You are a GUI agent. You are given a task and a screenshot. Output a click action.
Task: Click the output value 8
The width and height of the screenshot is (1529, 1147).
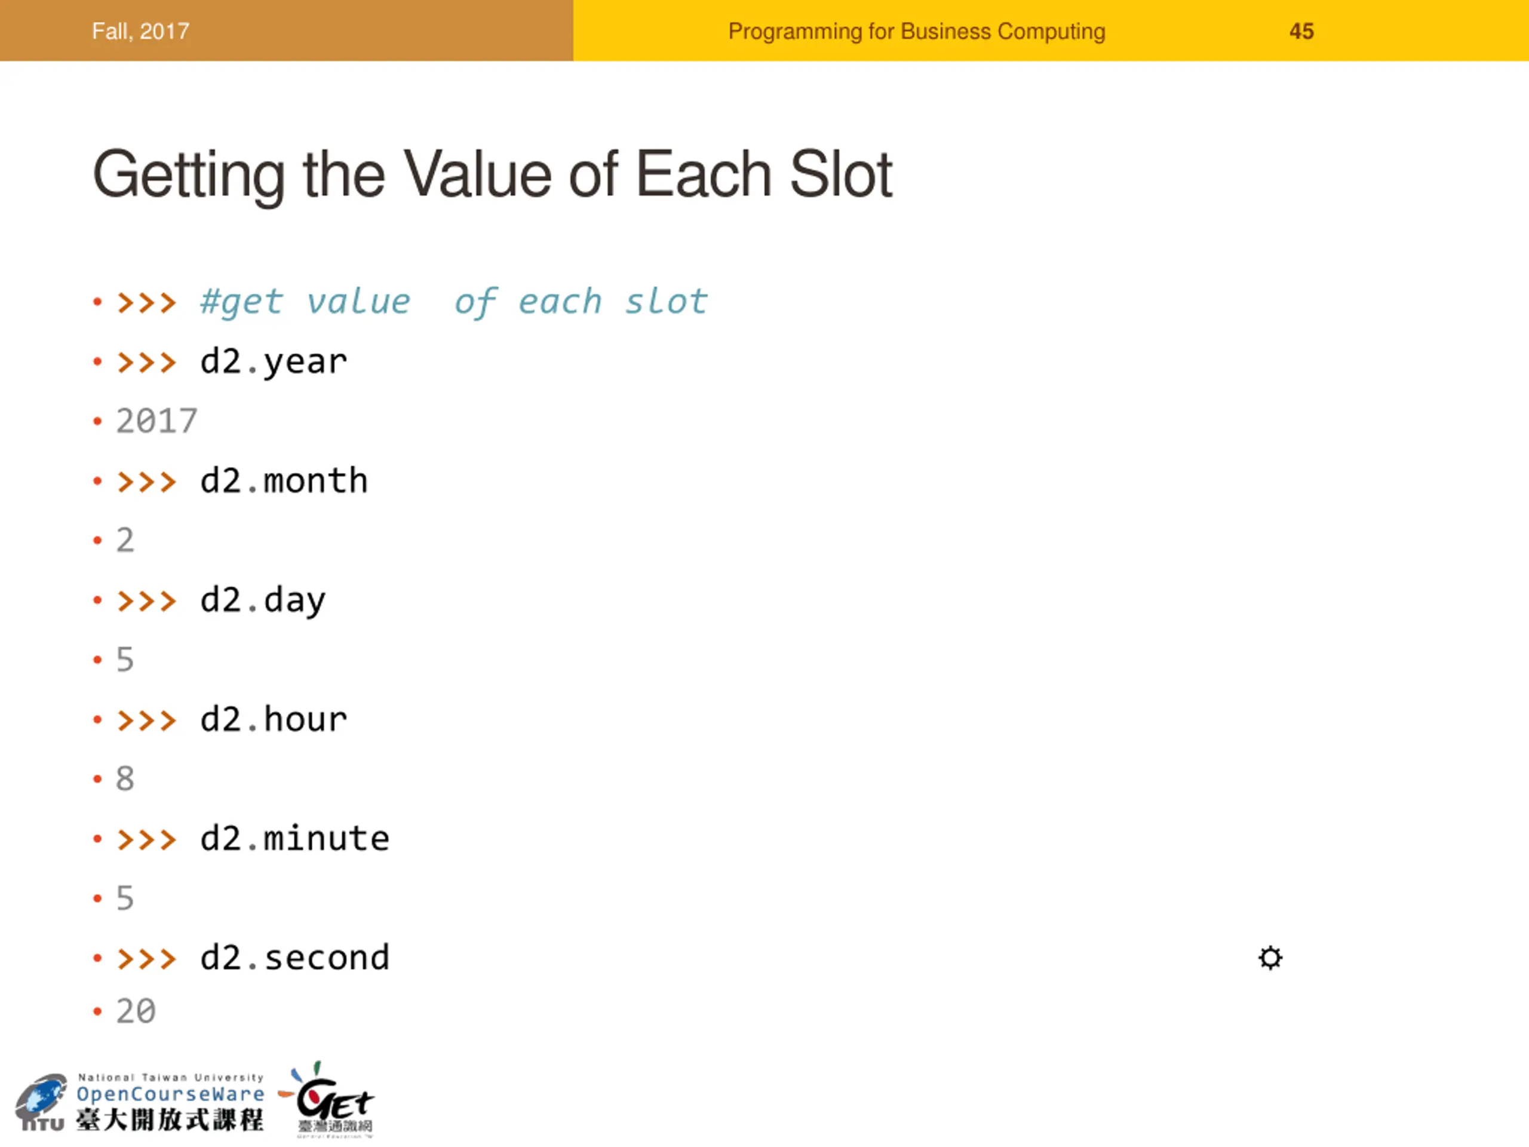[x=125, y=778]
